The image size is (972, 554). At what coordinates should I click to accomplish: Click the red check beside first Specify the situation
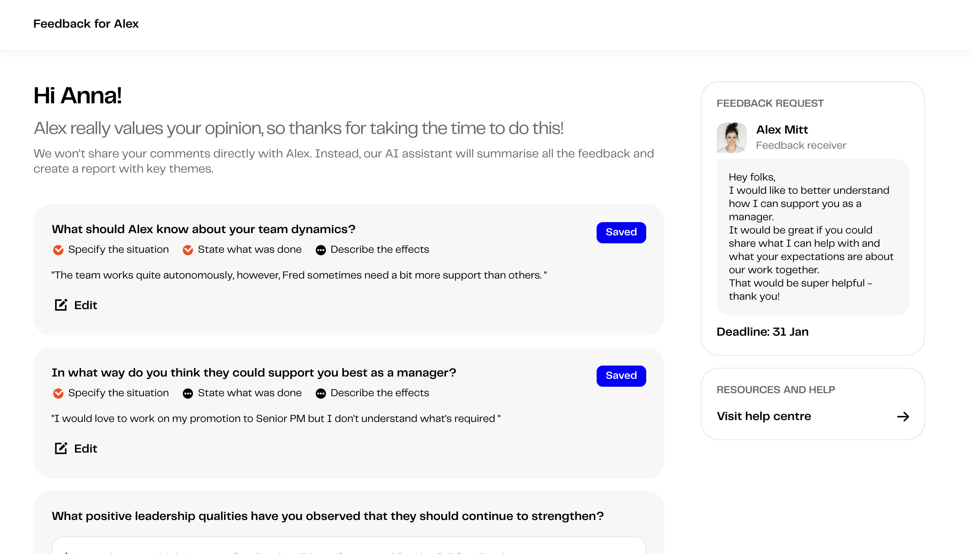click(x=58, y=250)
